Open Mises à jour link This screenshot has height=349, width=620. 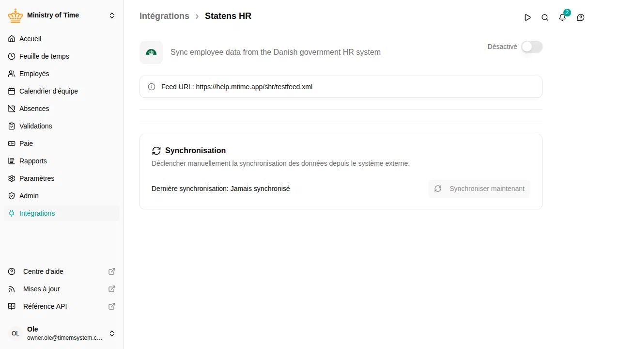point(62,289)
